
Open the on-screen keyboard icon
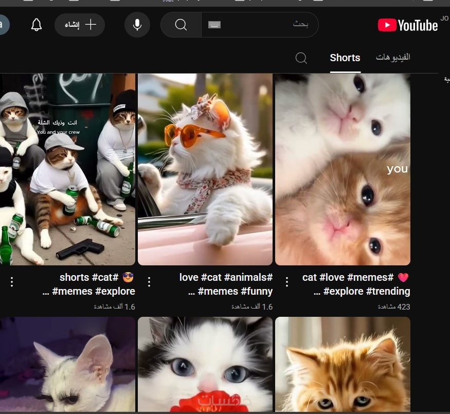tap(214, 25)
